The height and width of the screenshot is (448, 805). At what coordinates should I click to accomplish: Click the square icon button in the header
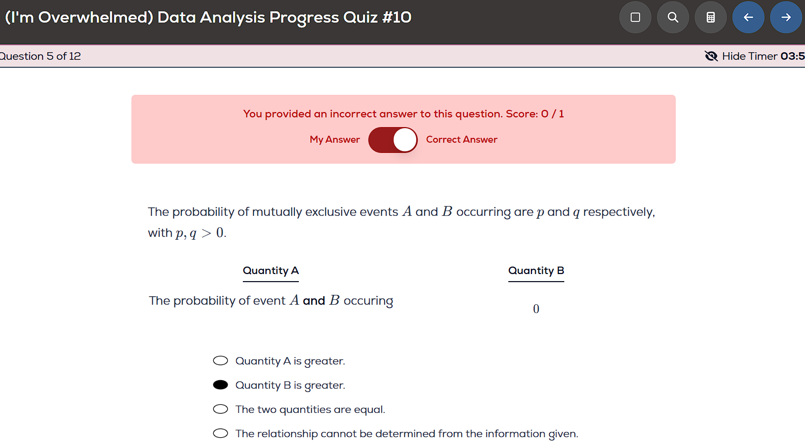tap(635, 17)
